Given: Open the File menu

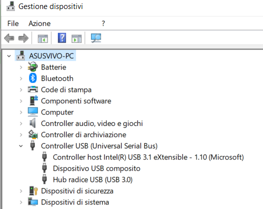Looking at the screenshot, I should [13, 23].
